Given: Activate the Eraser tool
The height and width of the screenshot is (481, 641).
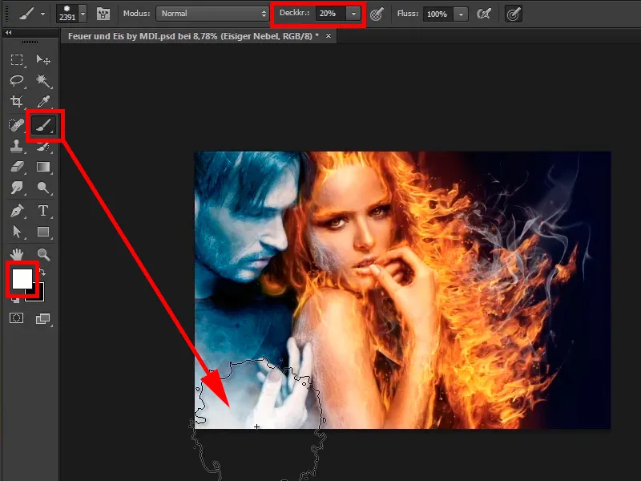Looking at the screenshot, I should click(17, 167).
